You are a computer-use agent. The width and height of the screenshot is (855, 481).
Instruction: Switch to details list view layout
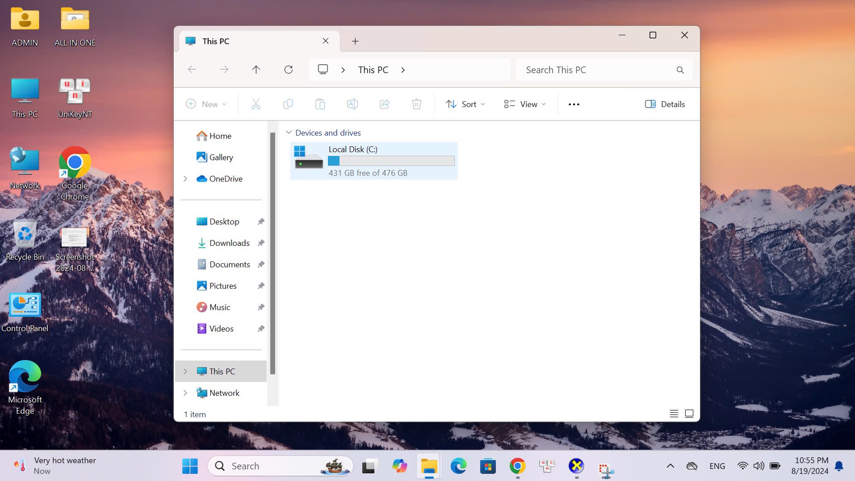point(674,414)
